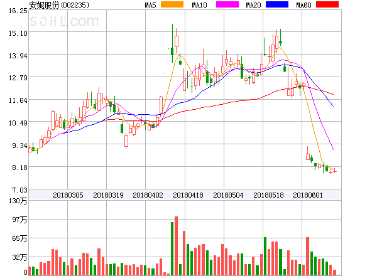Click the blue MA20 legend swatch
377x276 pixels.
pos(277,4)
